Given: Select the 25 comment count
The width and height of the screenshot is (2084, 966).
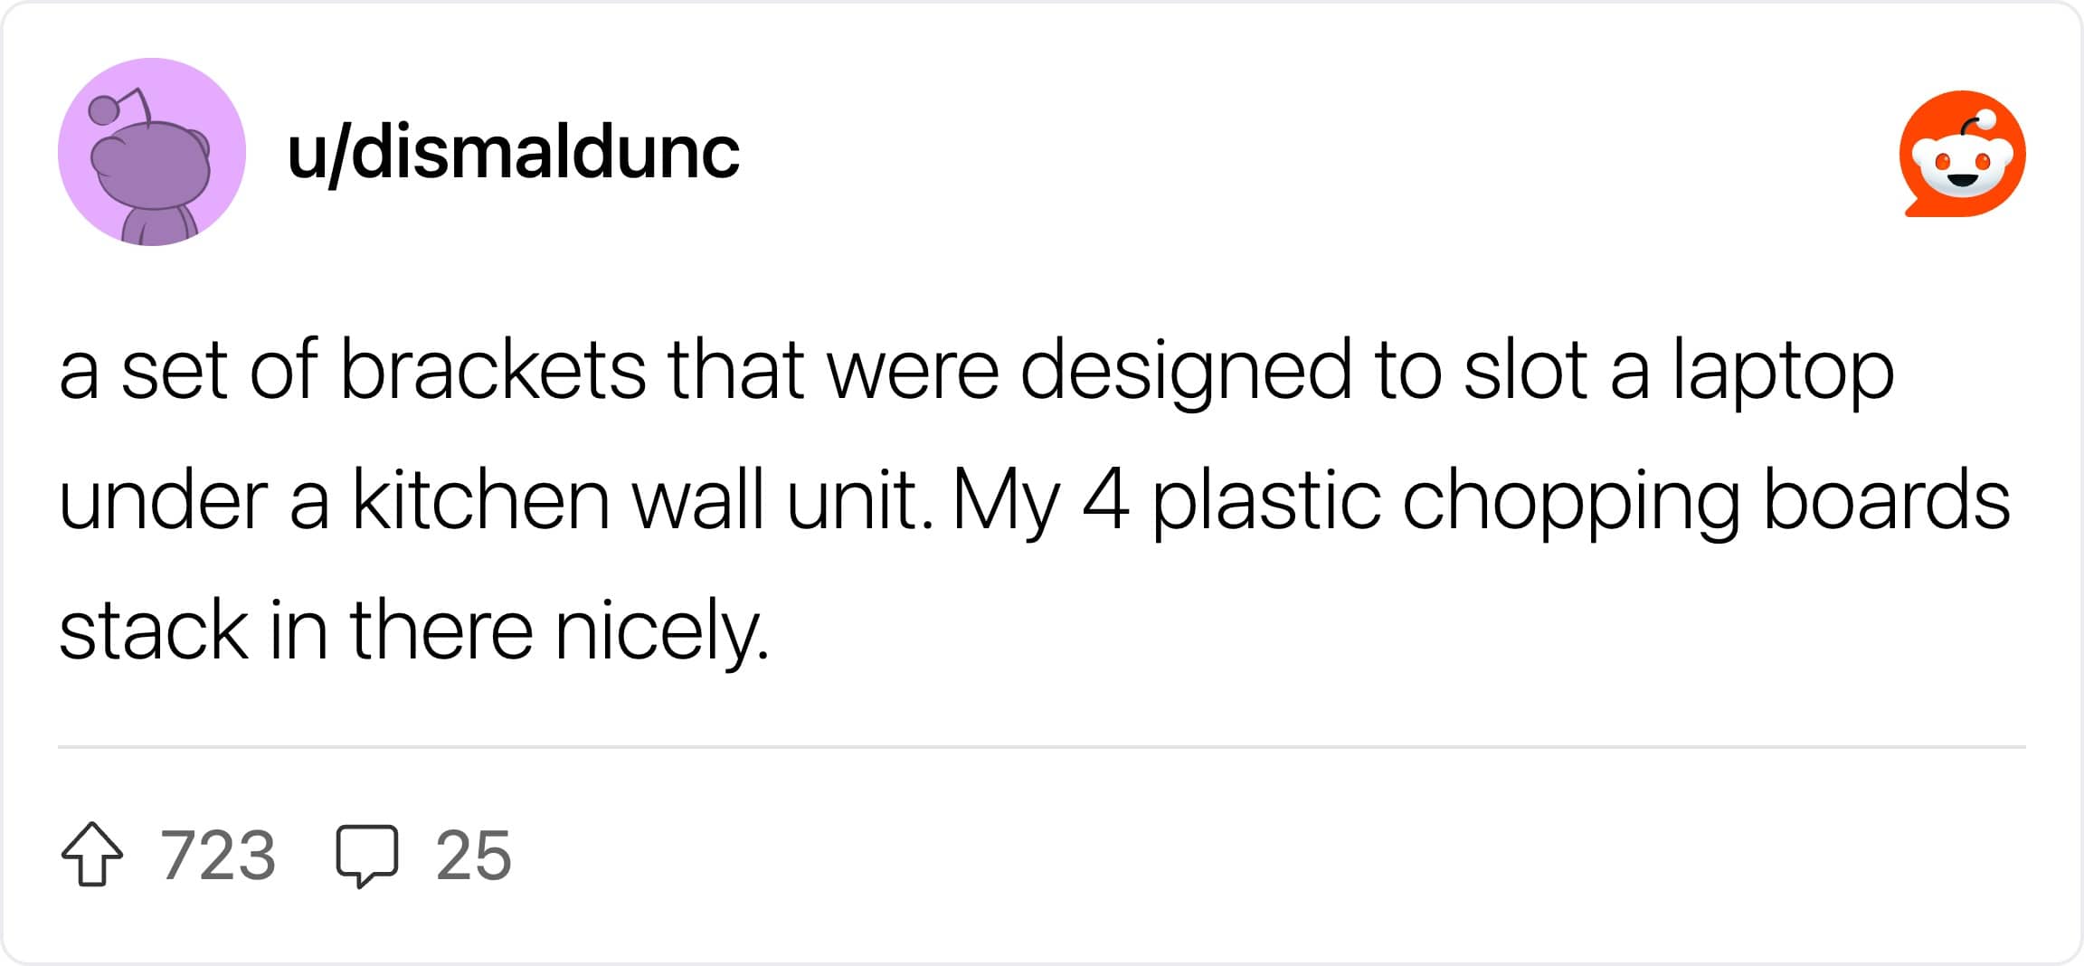Looking at the screenshot, I should tap(473, 855).
